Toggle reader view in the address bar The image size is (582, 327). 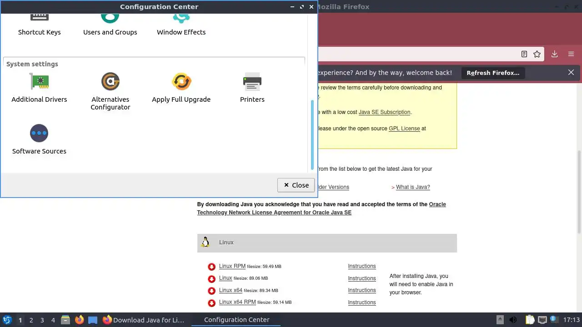(524, 54)
